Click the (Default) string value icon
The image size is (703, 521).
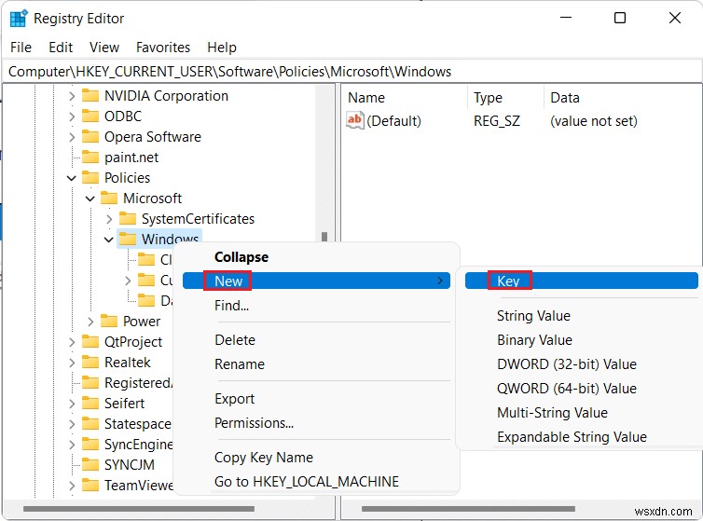point(355,121)
